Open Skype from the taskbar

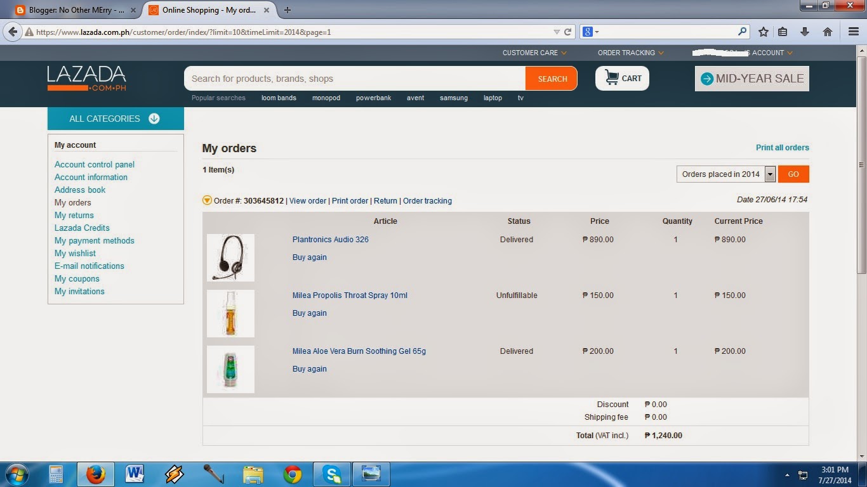click(x=332, y=474)
